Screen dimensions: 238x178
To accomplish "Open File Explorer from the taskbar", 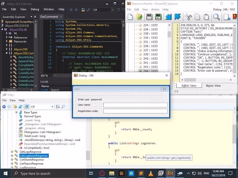I will (x=112, y=174).
